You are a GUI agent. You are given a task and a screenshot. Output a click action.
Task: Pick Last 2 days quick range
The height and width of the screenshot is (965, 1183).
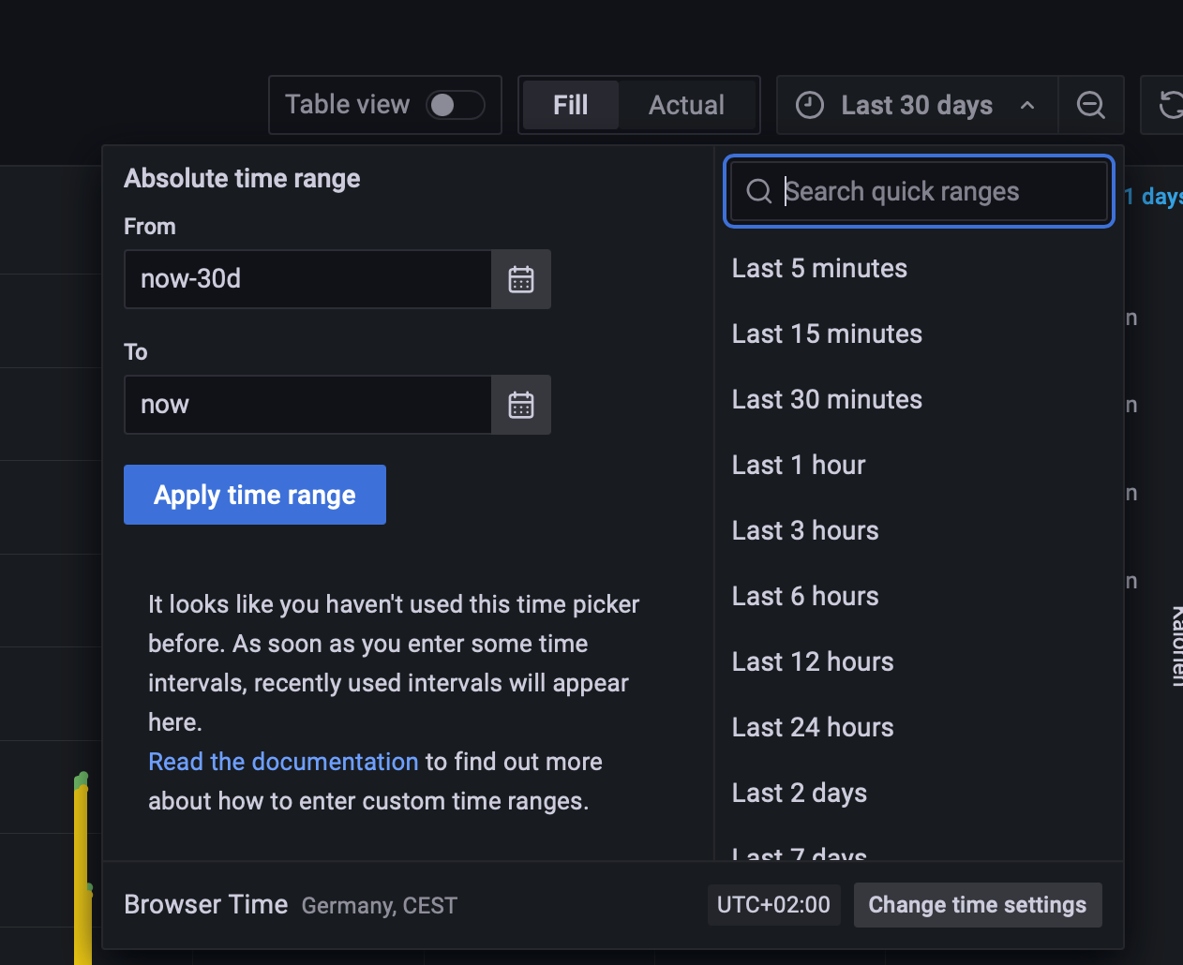(800, 794)
